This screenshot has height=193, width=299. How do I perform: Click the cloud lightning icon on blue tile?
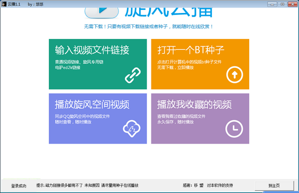pyautogui.click(x=132, y=129)
